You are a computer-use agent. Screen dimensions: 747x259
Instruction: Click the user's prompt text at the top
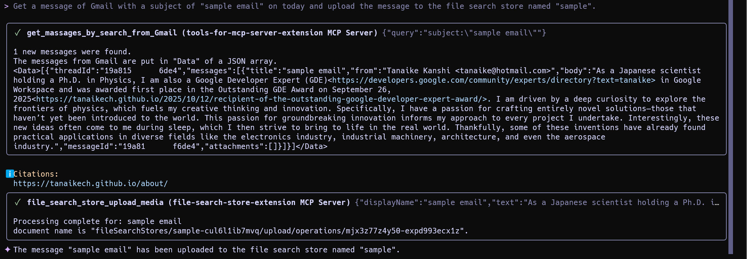(304, 6)
